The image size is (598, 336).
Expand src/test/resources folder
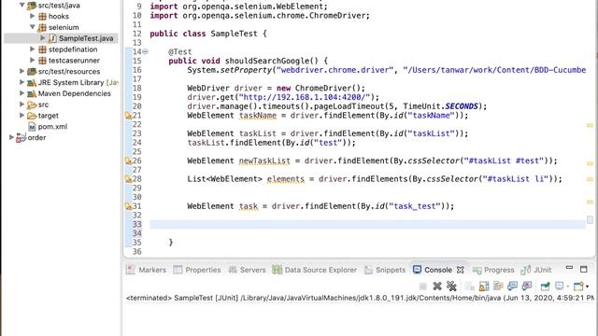pyautogui.click(x=22, y=71)
